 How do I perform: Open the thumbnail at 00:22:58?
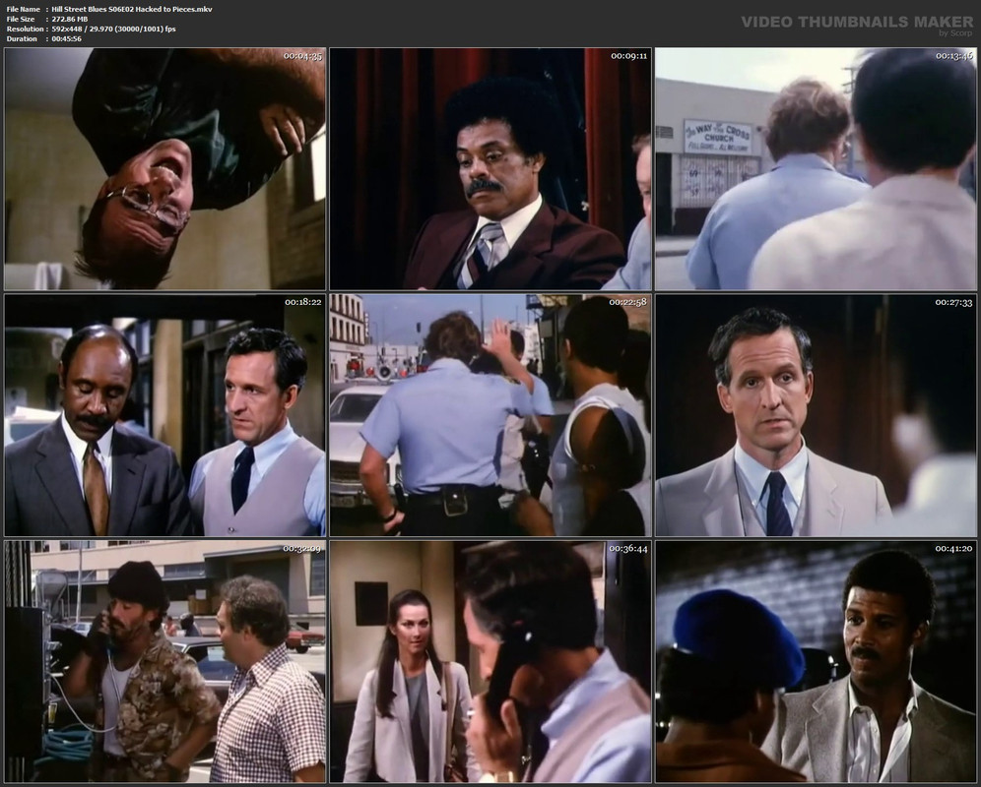point(490,415)
